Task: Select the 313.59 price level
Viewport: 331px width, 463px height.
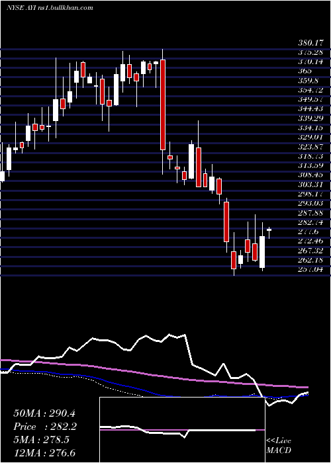Action: (x=310, y=165)
